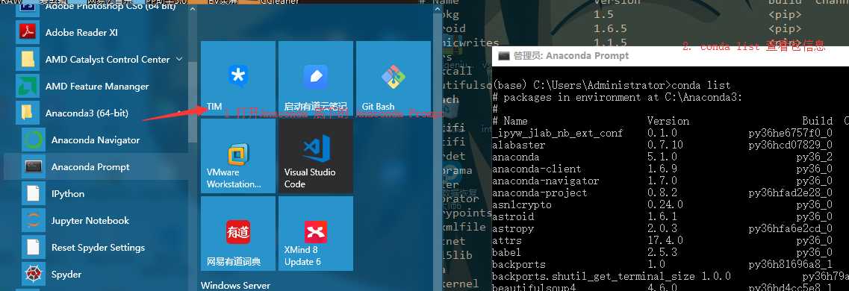Select the IPython entry label
Viewport: 849px width, 291px height.
68,194
